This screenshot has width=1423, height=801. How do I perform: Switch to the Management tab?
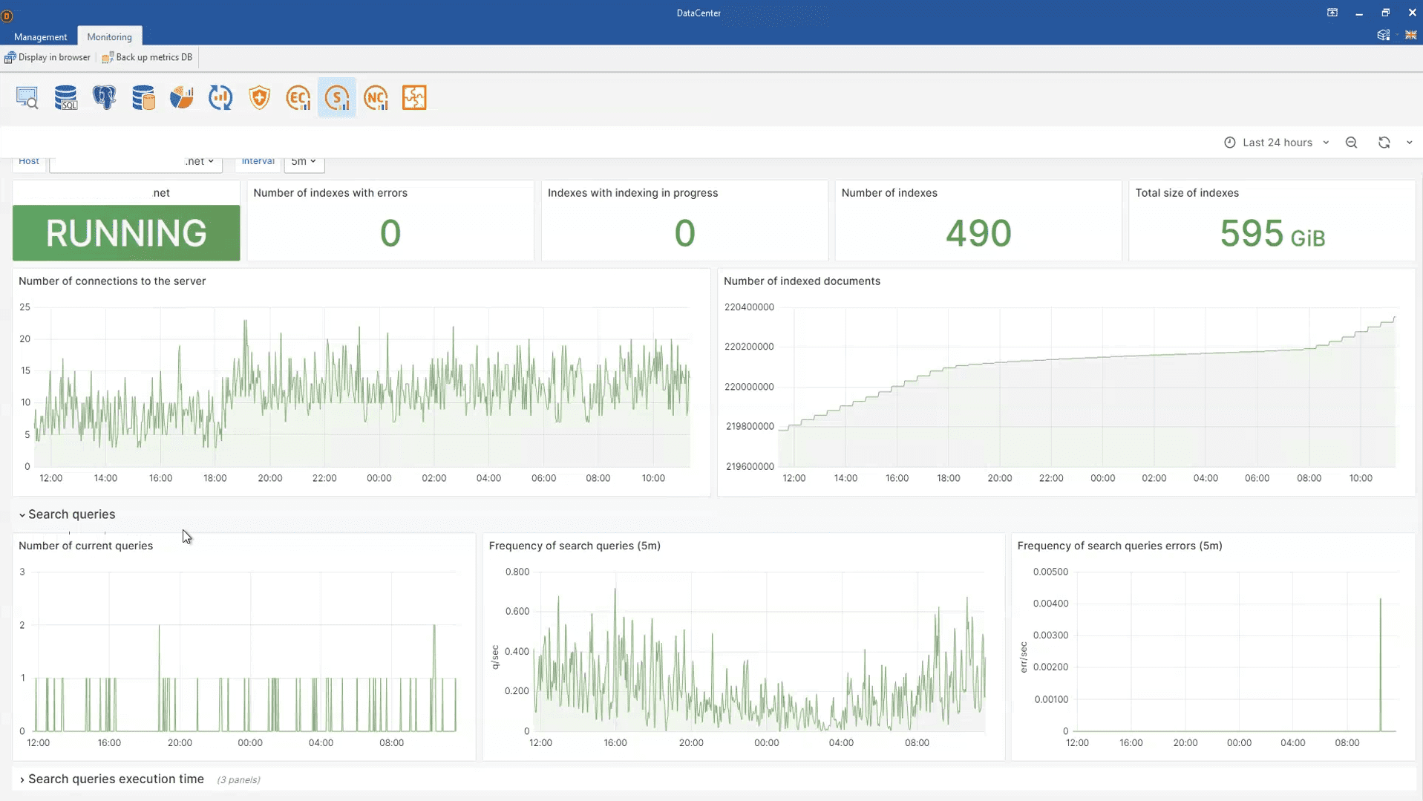click(40, 36)
